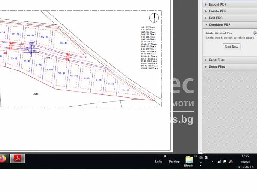
Task: Click the Links toolbar in taskbar
Action: [x=158, y=162]
